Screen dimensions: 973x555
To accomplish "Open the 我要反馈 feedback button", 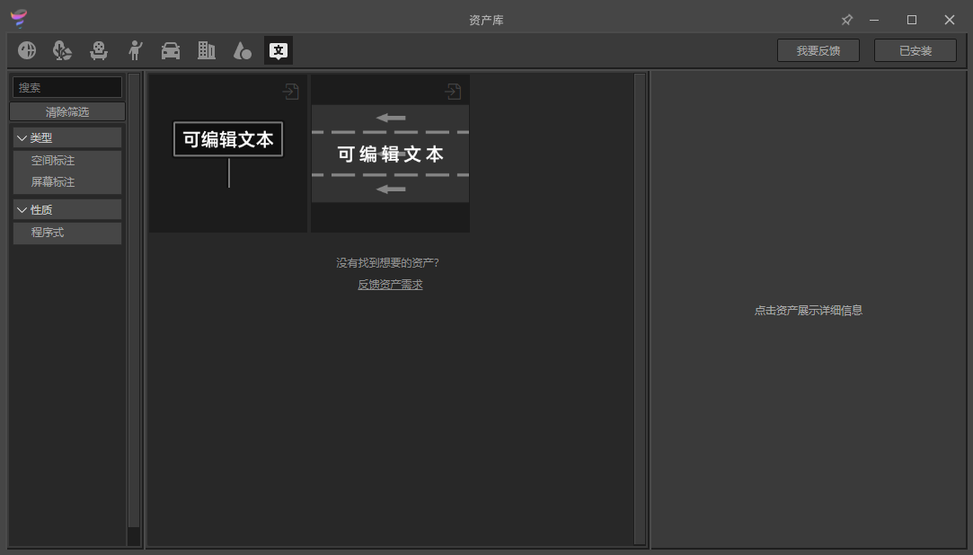I will click(x=818, y=51).
